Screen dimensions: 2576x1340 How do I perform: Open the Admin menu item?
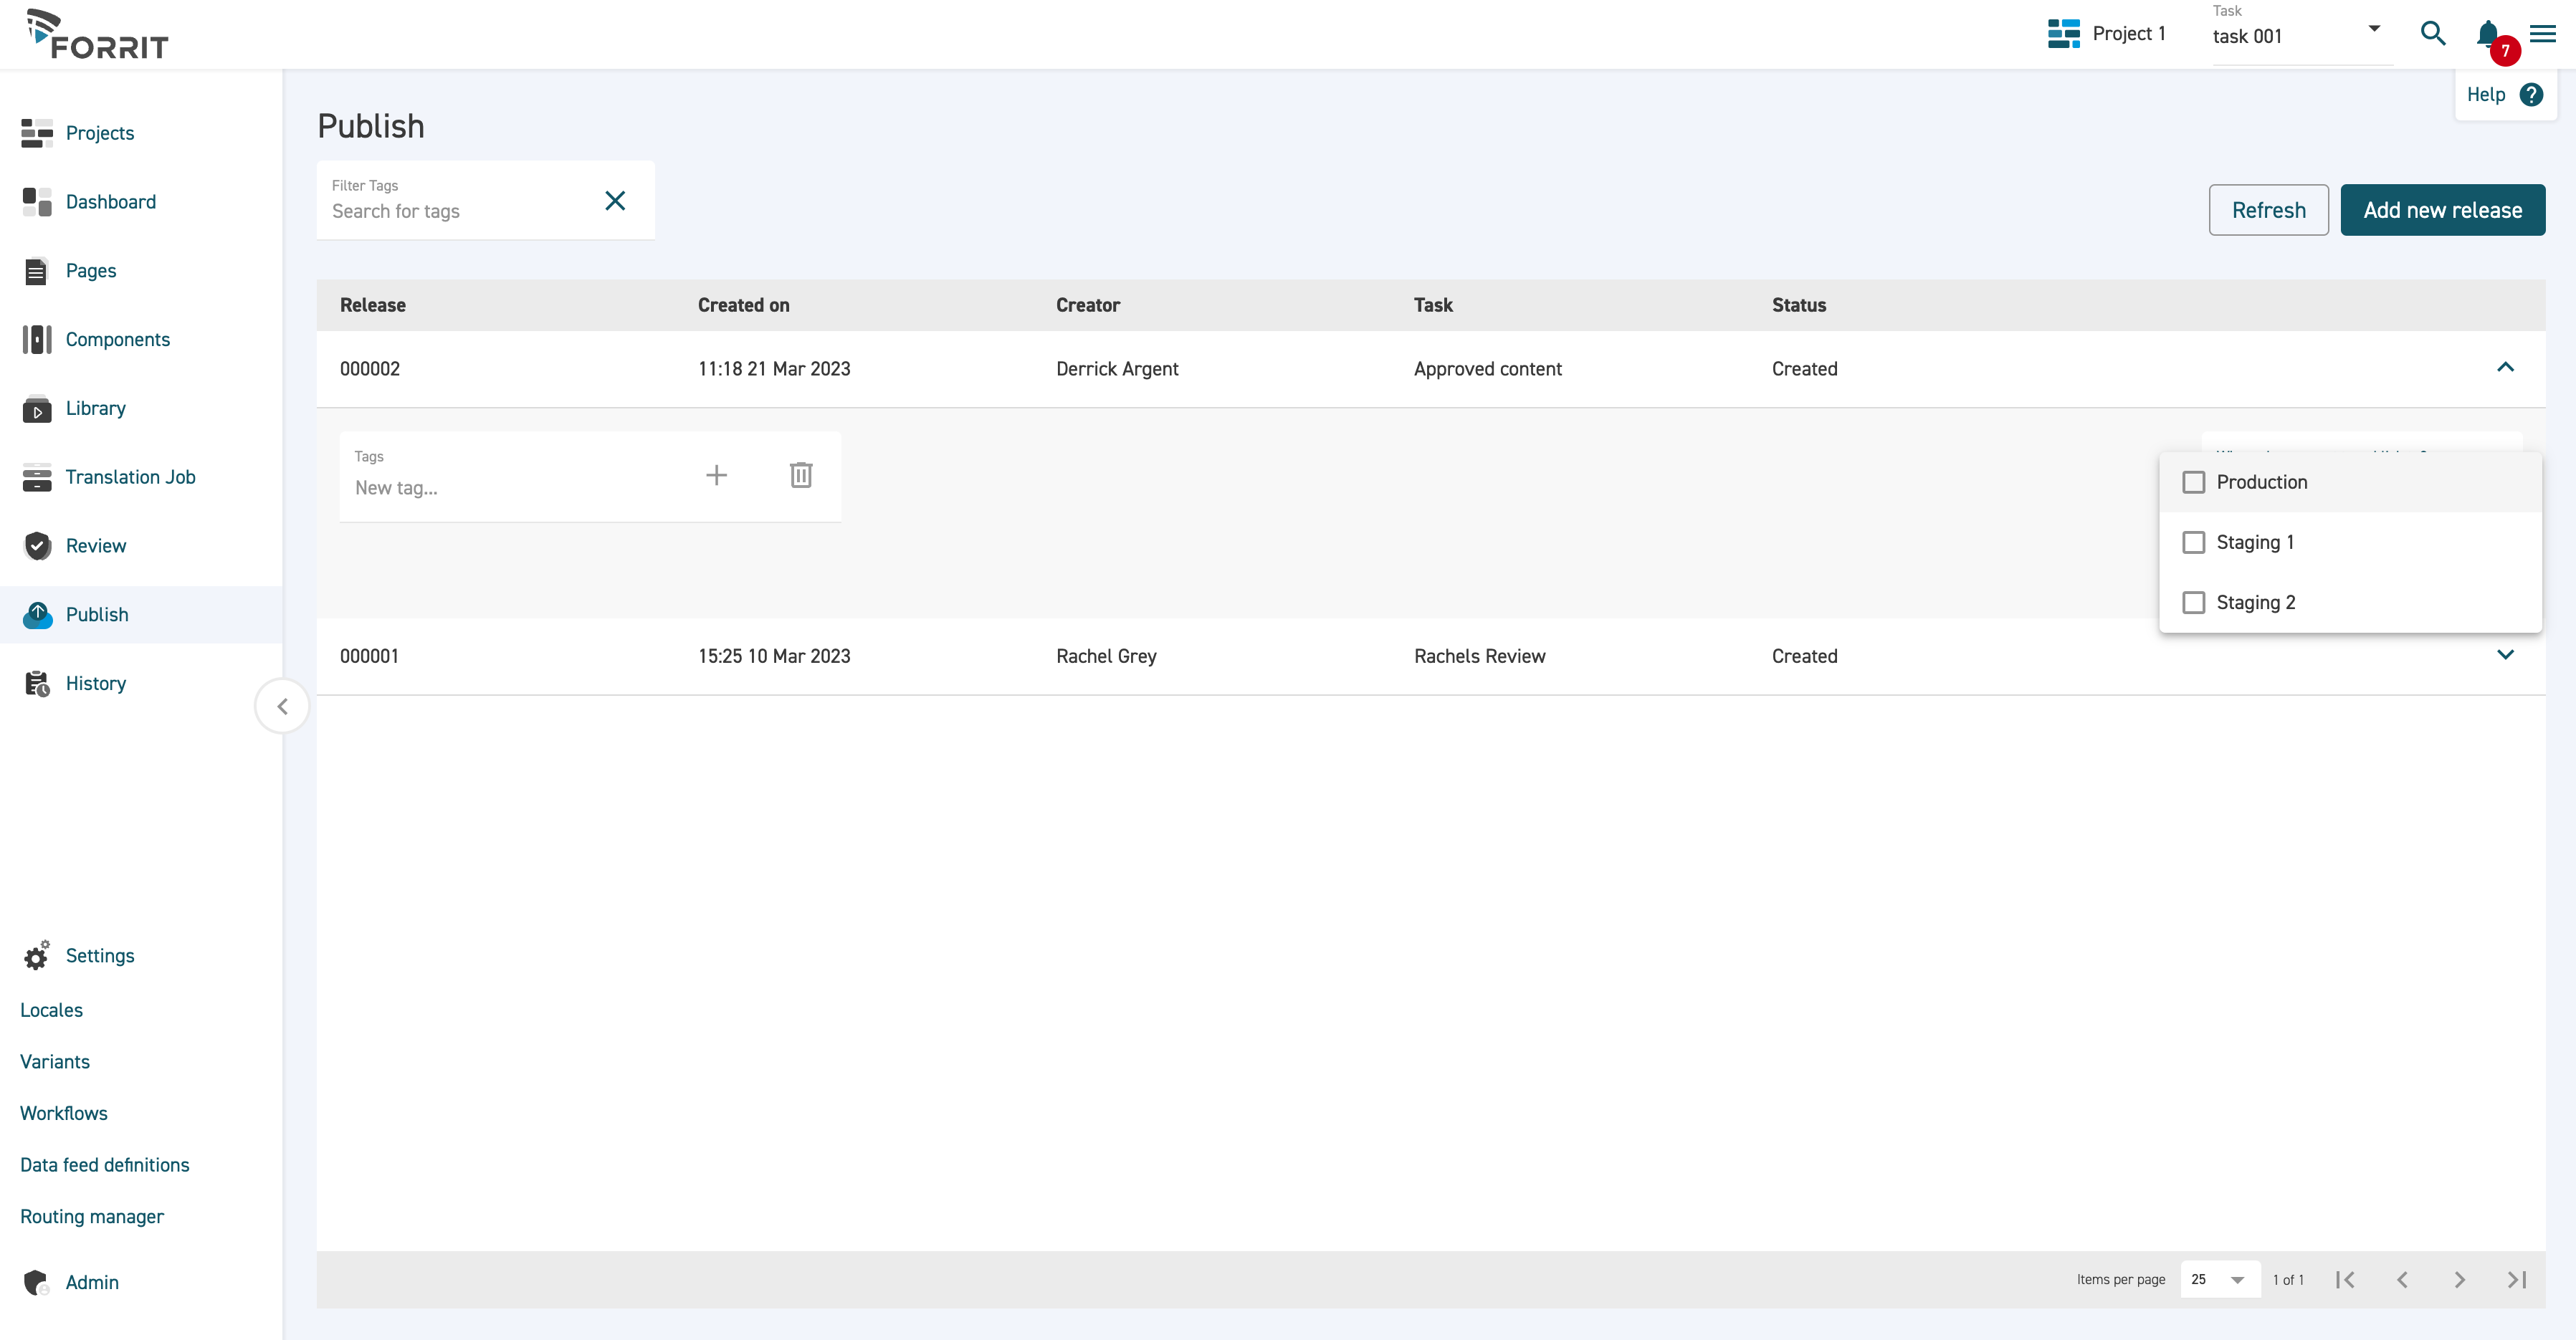pyautogui.click(x=92, y=1283)
